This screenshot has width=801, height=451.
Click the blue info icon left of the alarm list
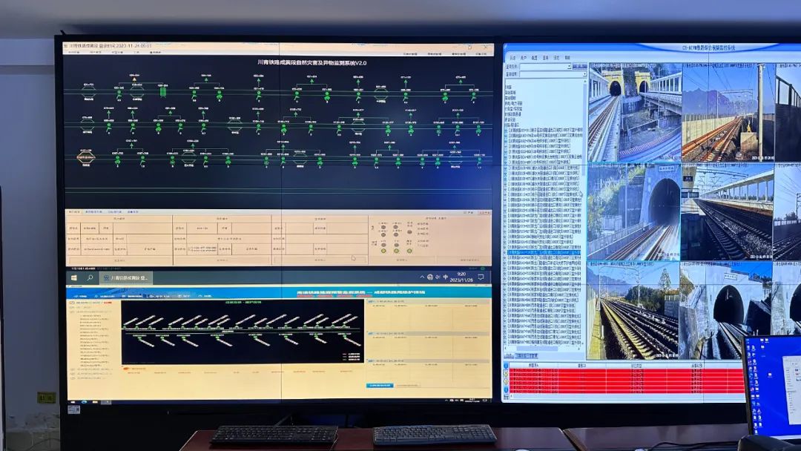pos(507,366)
